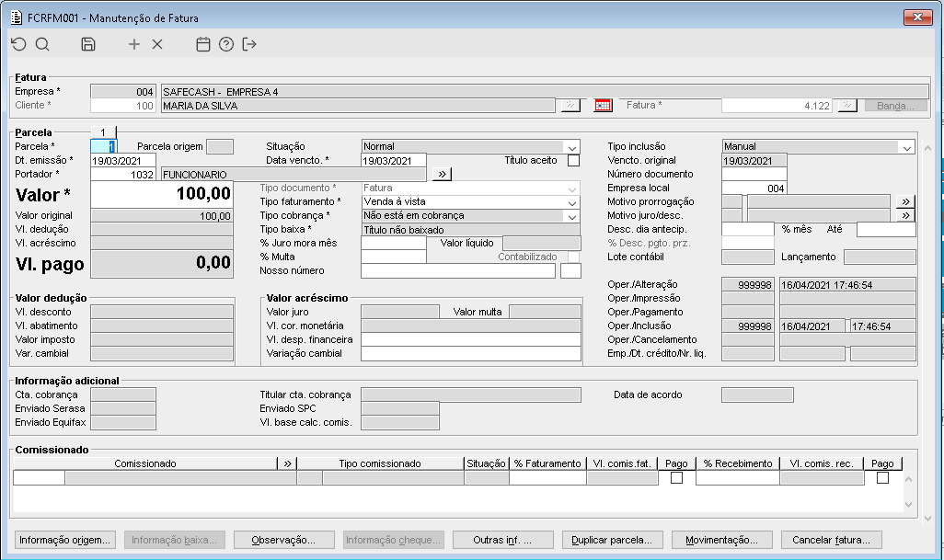
Task: Click the exit door toolbar icon
Action: [x=249, y=44]
